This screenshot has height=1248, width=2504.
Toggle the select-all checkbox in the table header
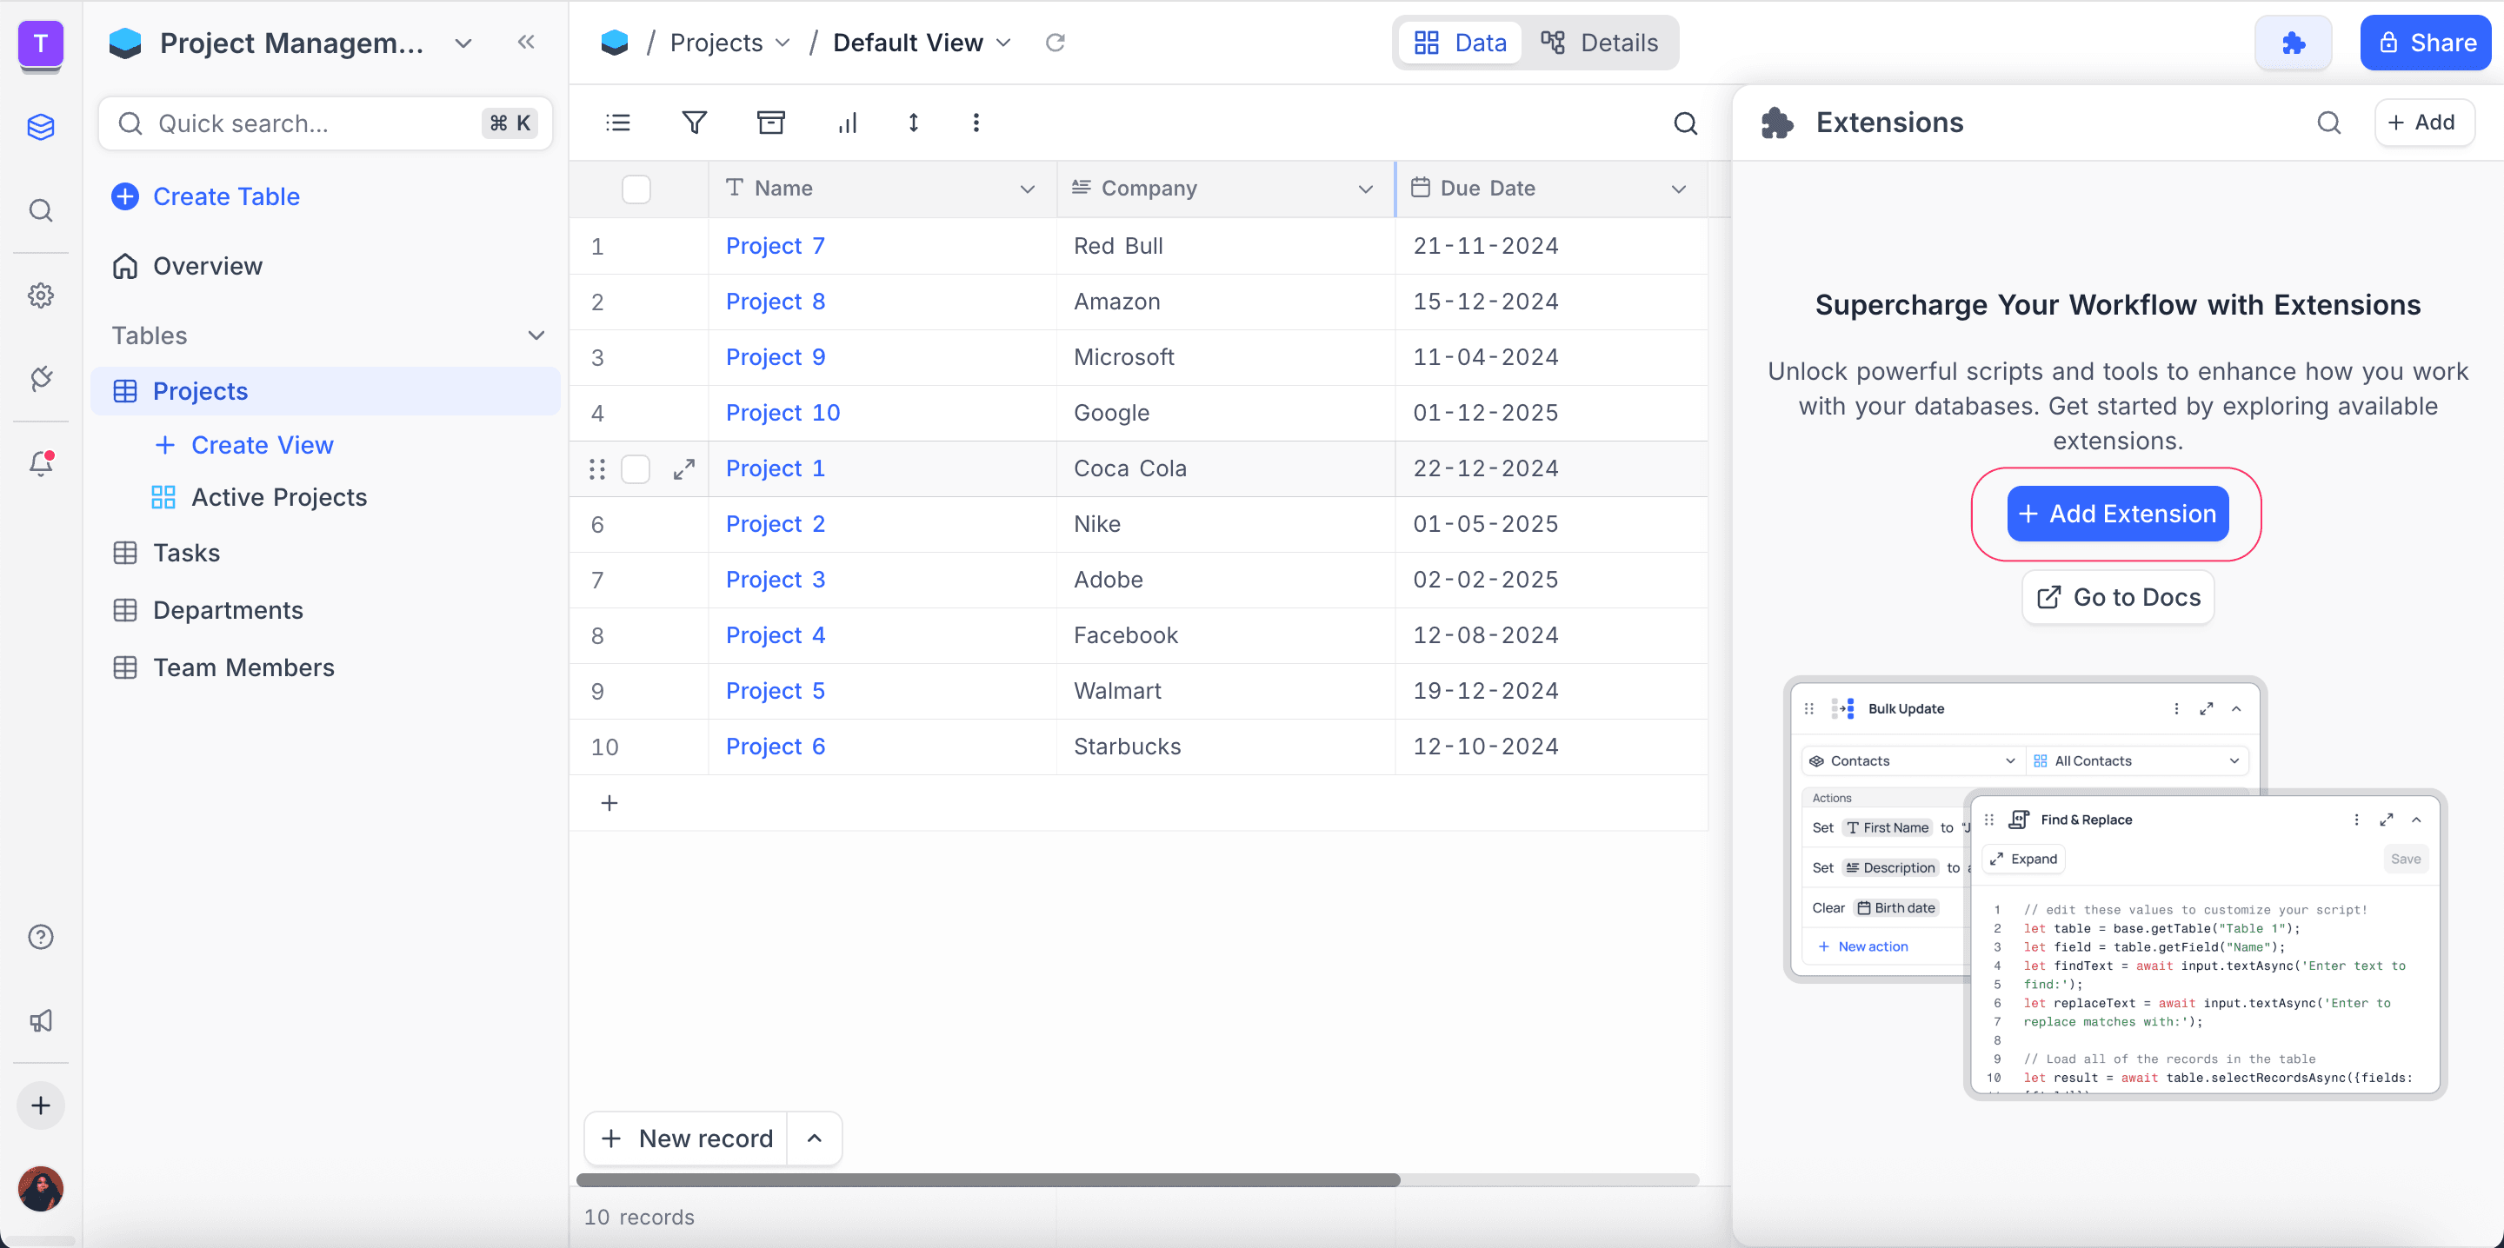tap(636, 189)
